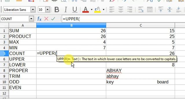Image resolution: width=185 pixels, height=104 pixels.
Task: Click cell containing ODD
Action: 23,82
